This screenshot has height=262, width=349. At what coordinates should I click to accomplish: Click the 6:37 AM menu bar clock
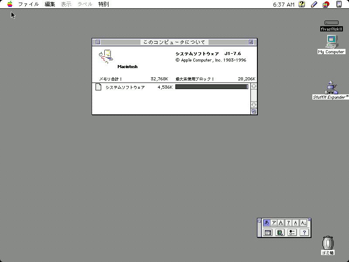284,4
